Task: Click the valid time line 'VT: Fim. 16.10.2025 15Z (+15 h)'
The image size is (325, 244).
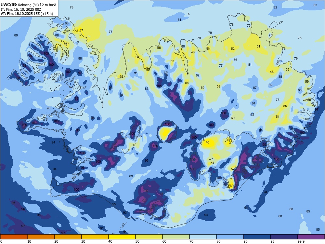Action: tap(27, 14)
